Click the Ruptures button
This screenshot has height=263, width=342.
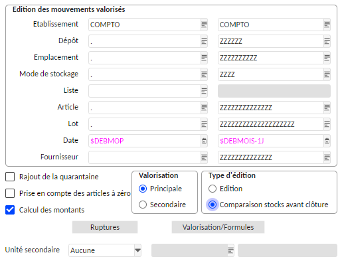click(105, 227)
